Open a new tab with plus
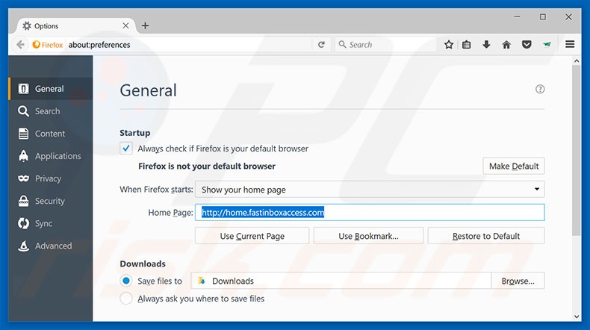Image resolution: width=590 pixels, height=330 pixels. click(x=145, y=25)
